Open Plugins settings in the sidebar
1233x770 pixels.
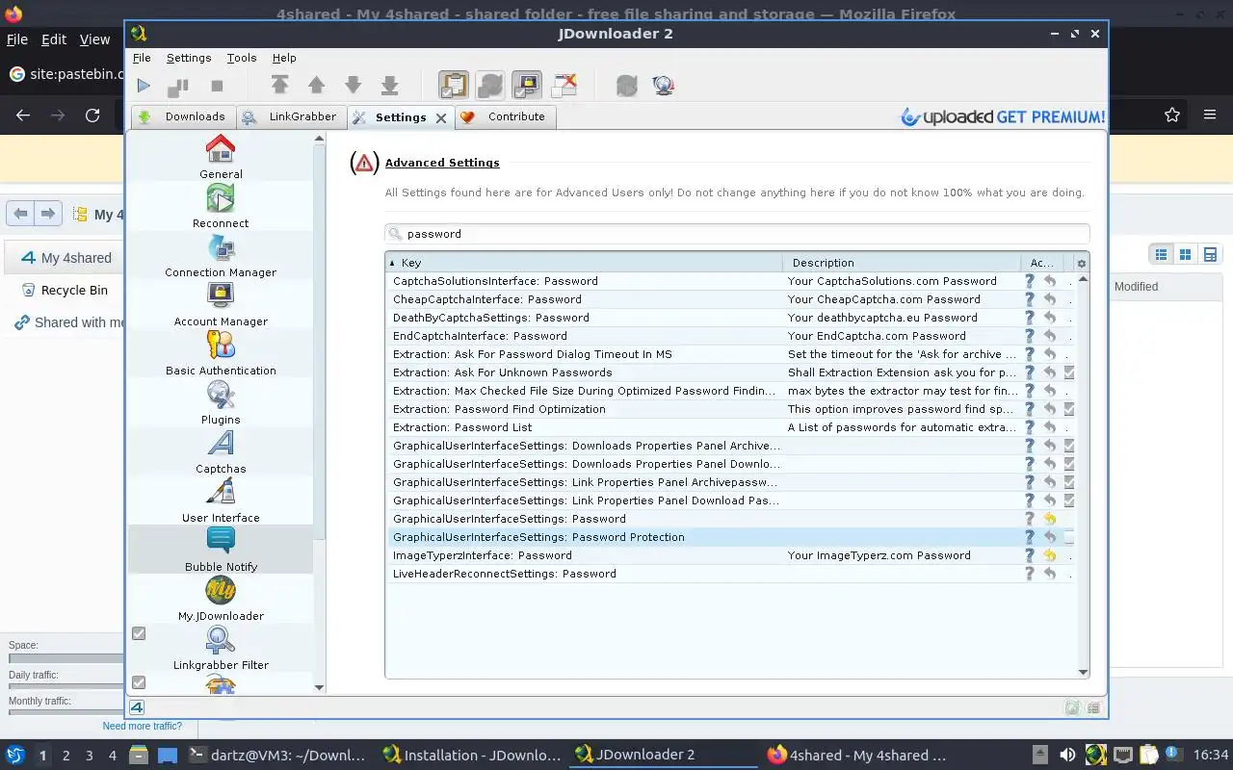221,403
